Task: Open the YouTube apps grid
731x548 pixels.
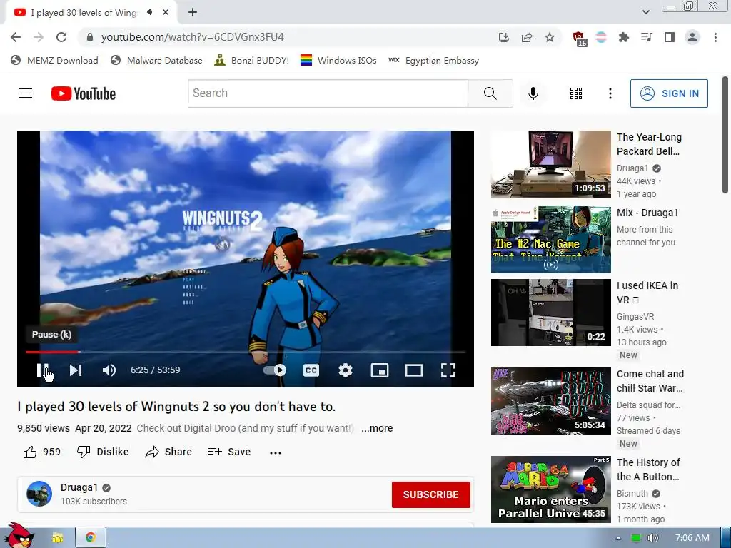Action: (576, 93)
